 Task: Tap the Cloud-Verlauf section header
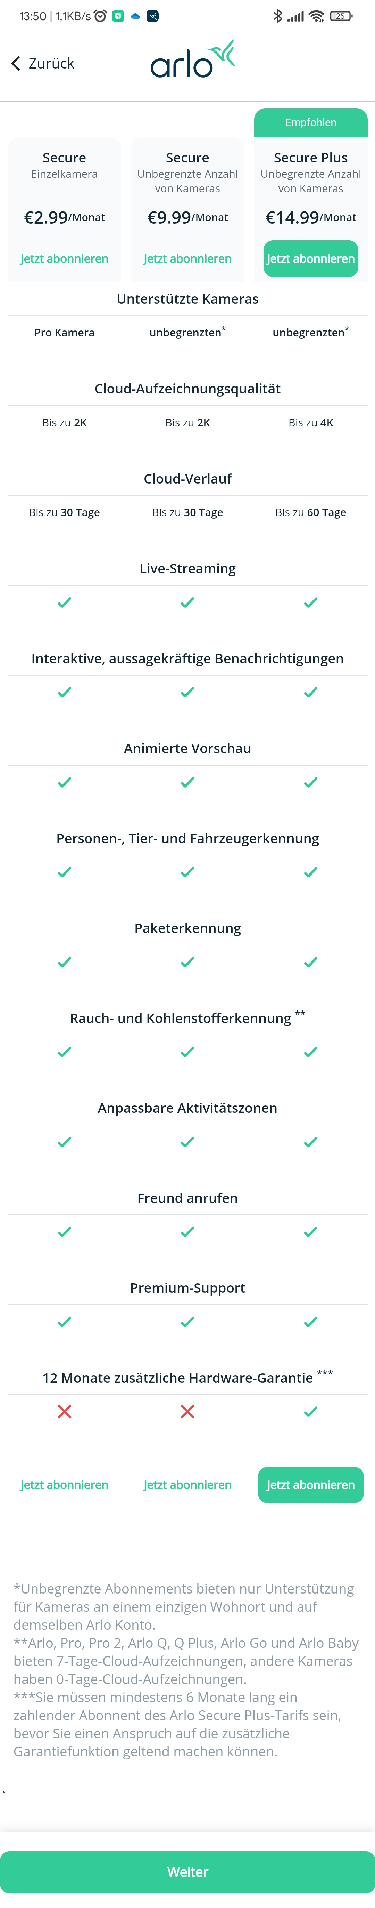187,479
